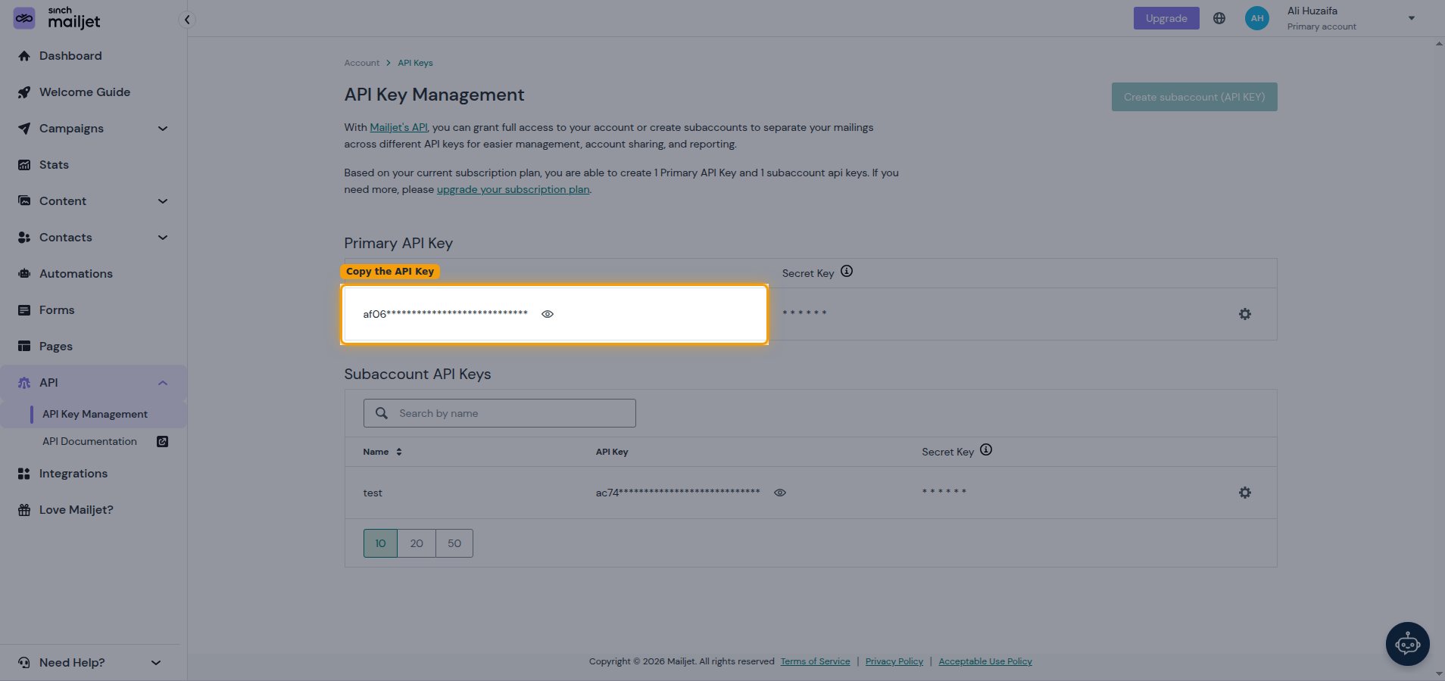
Task: Click the external link icon for API Documentation
Action: click(162, 442)
